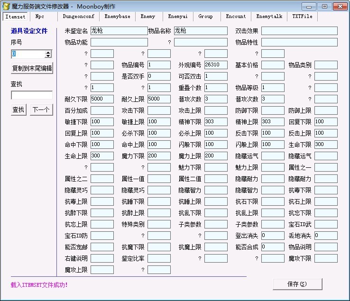350x301 pixels.
Task: Click the empty 双击效果 text field
Action: point(299,31)
